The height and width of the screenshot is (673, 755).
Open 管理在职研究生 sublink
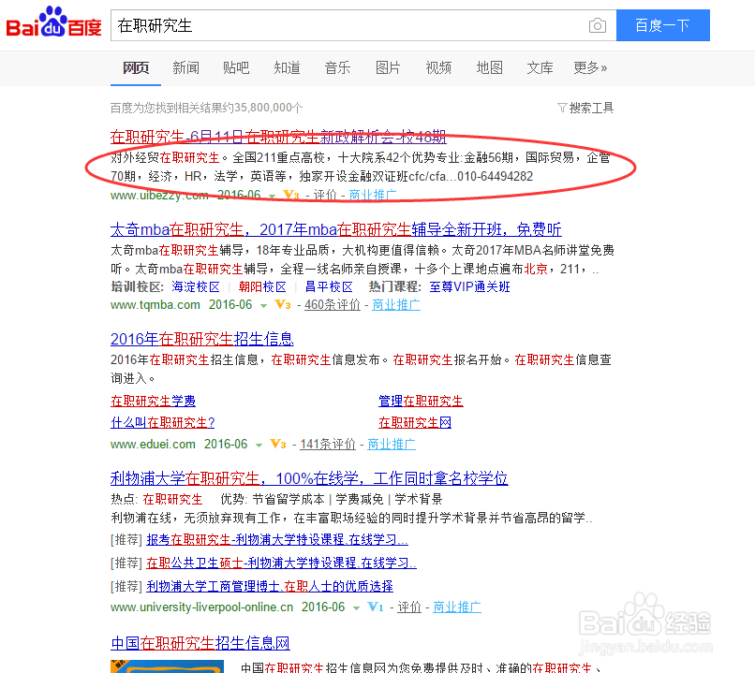(x=421, y=402)
